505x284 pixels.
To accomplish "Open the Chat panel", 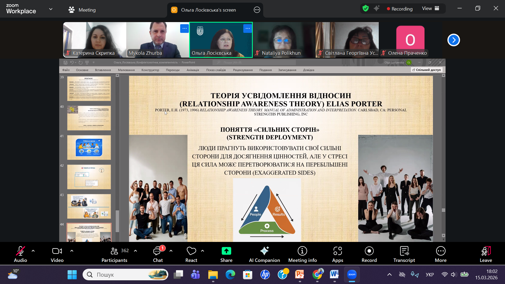I will tap(158, 254).
